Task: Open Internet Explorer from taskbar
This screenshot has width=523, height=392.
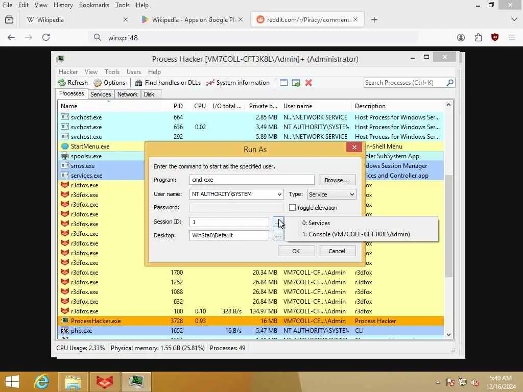Action: (x=42, y=382)
